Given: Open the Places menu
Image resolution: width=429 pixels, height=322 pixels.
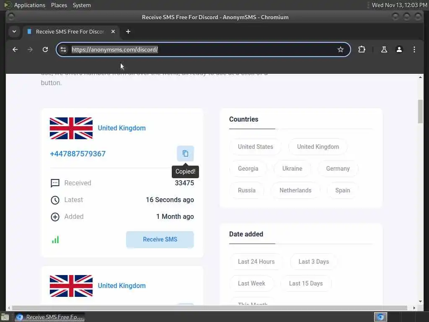Looking at the screenshot, I should pos(59,5).
